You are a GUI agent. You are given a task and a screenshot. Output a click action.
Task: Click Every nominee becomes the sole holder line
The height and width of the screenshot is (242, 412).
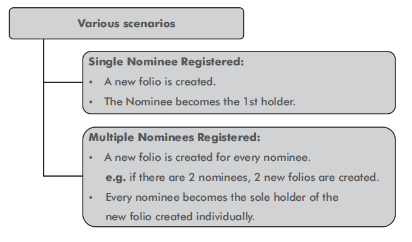222,197
